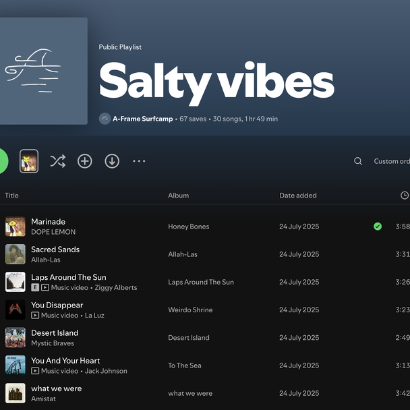Open Desert Island album in Album column
The height and width of the screenshot is (410, 410).
coord(189,338)
